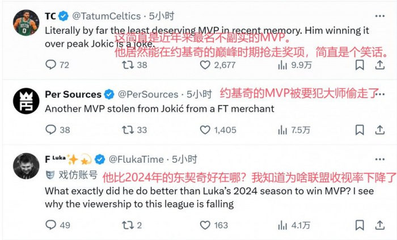Viewport: 397px width, 240px height.
Task: Reply to the Per Sources tweet
Action: tap(50, 130)
